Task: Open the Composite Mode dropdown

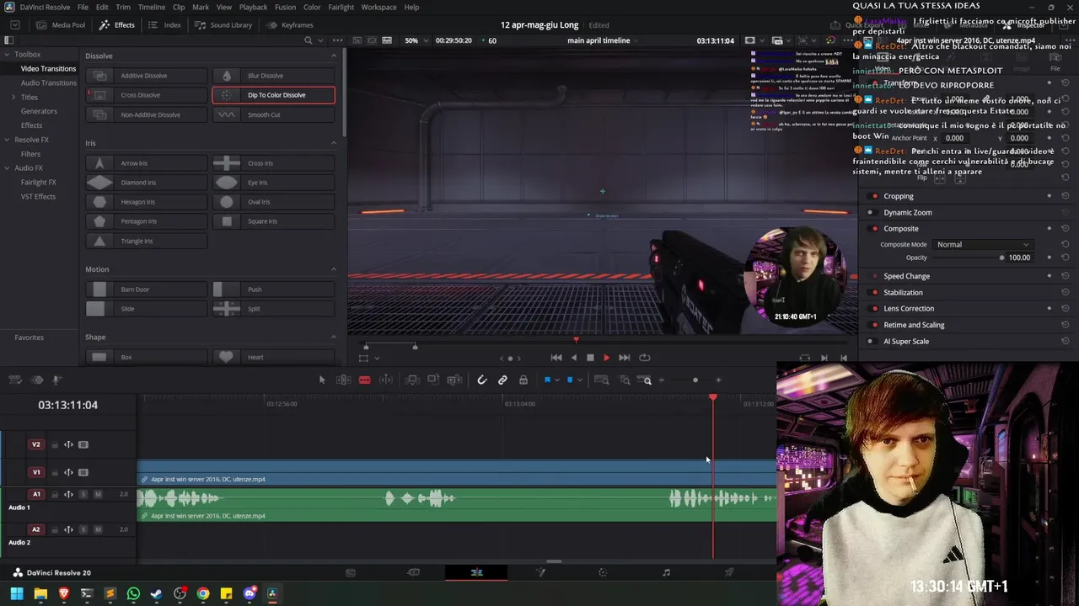Action: tap(982, 245)
